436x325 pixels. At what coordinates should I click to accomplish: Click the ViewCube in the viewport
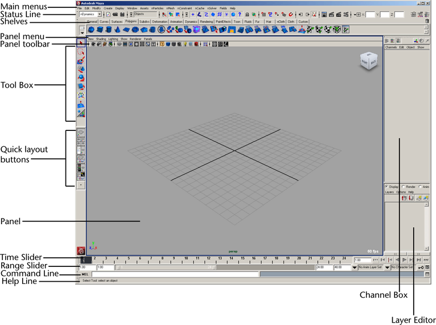369,61
